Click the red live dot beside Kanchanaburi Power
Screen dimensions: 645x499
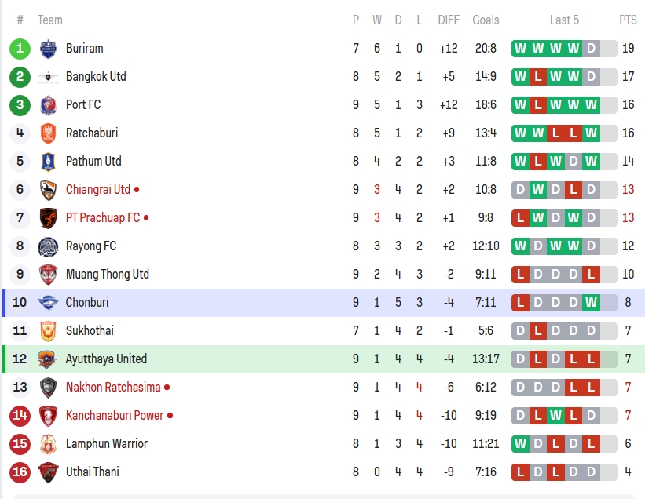[170, 416]
